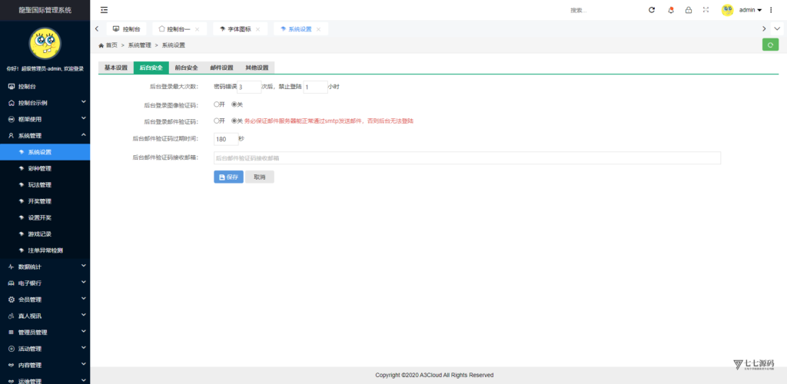The image size is (787, 384).
Task: Open the 控制台 sidebar item
Action: [45, 86]
